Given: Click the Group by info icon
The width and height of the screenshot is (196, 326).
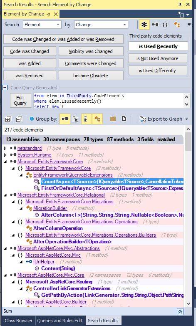Looking at the screenshot, I should pyautogui.click(x=32, y=119).
